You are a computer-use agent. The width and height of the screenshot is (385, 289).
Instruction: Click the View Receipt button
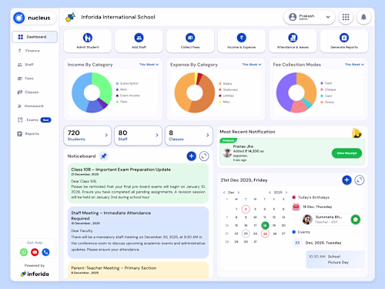click(x=346, y=153)
